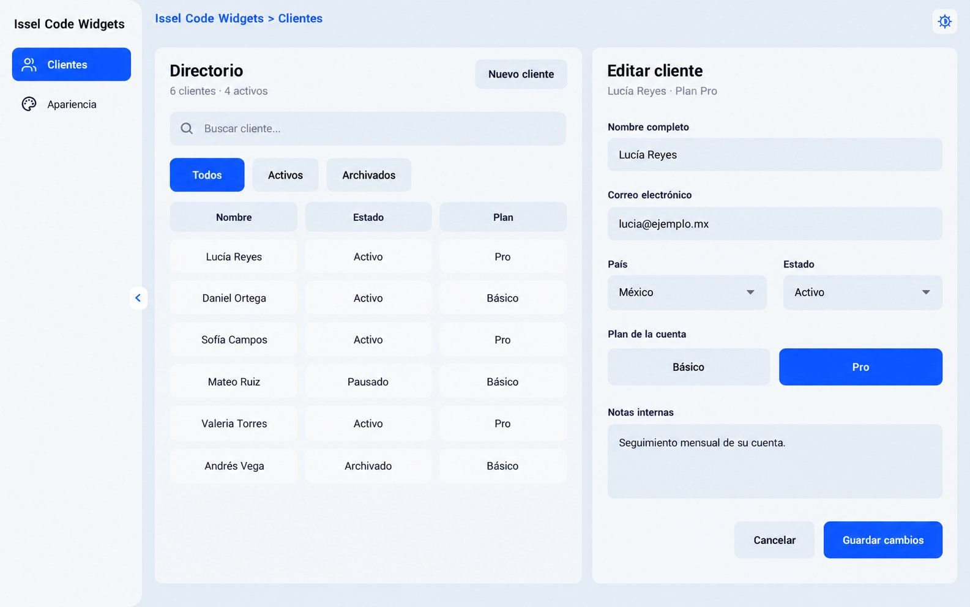This screenshot has width=970, height=607.
Task: Select the Valeria Torres name cell
Action: pyautogui.click(x=234, y=423)
